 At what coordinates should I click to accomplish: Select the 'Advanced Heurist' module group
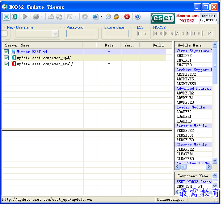tap(193, 88)
